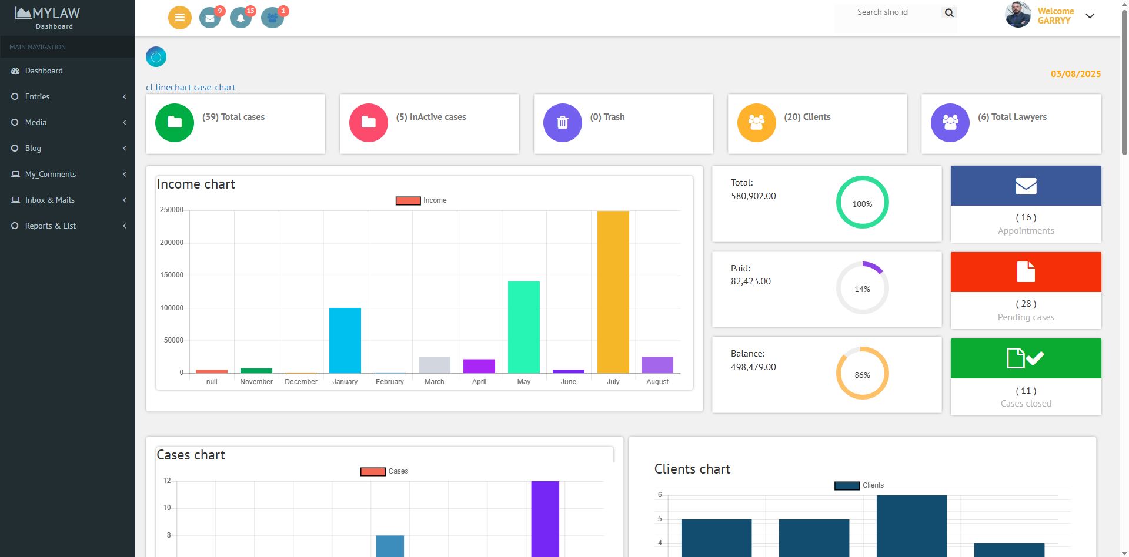Open the users group notification icon
1129x557 pixels.
tap(272, 18)
